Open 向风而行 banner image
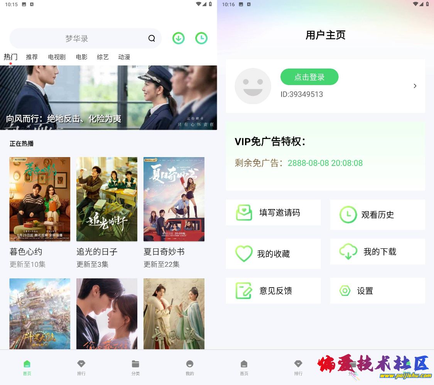Viewport: 434px width, 385px height. [x=108, y=97]
